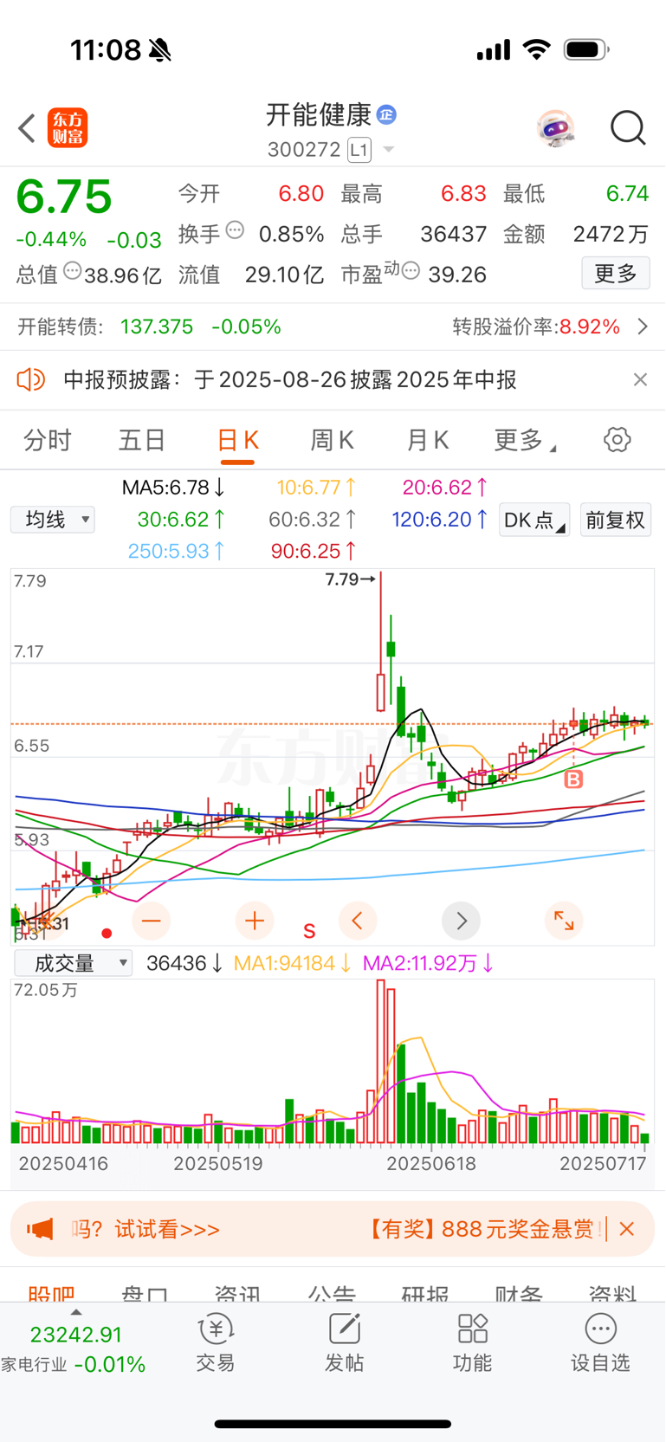The height and width of the screenshot is (1442, 666).
Task: Tap 试试看>>> promo link
Action: (x=168, y=1229)
